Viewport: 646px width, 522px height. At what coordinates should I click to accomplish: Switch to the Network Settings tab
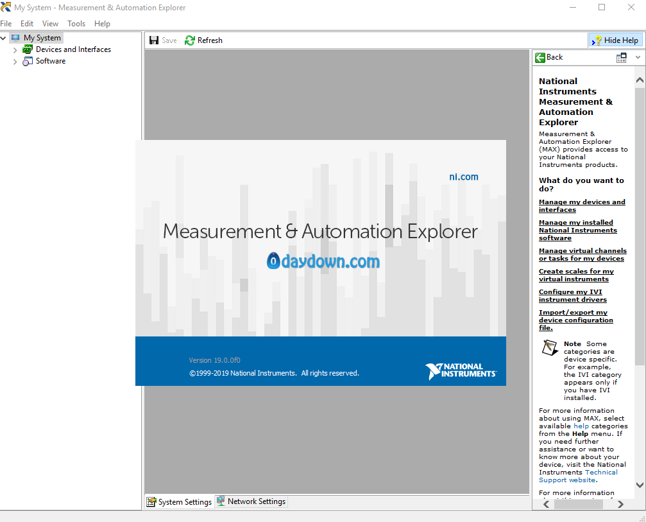[251, 501]
